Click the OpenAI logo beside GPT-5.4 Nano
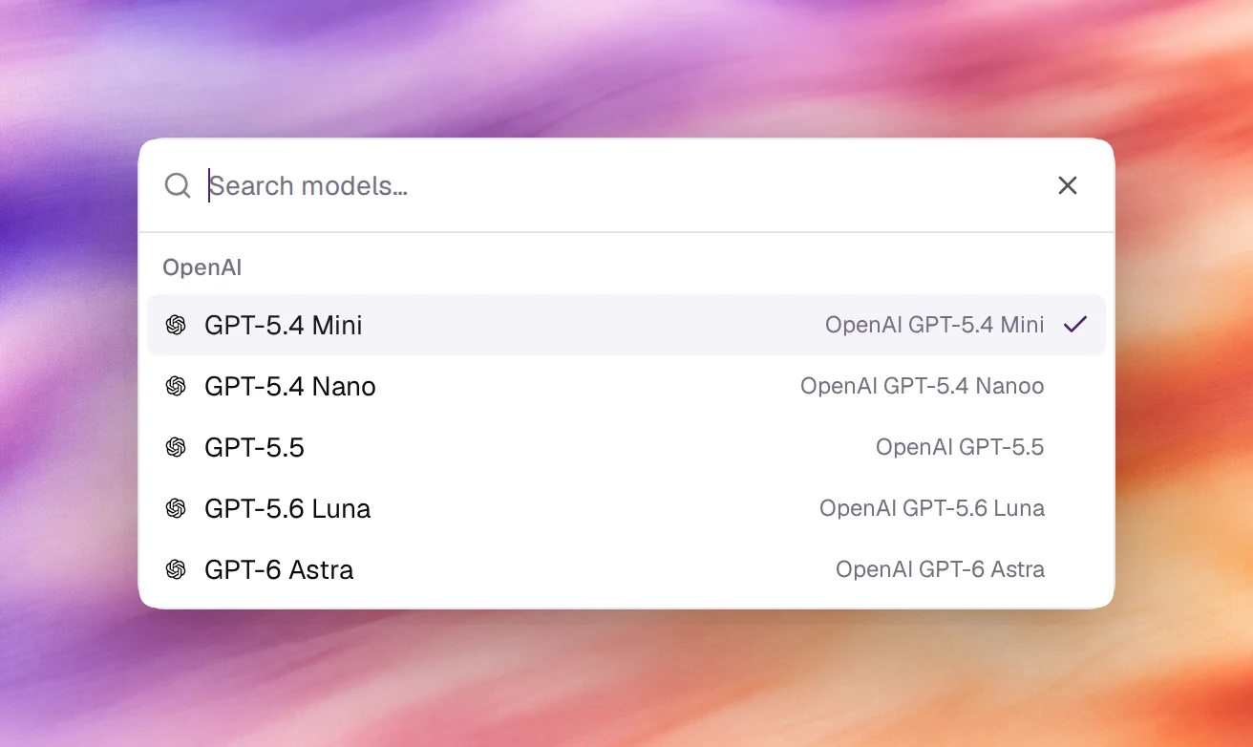 (176, 387)
